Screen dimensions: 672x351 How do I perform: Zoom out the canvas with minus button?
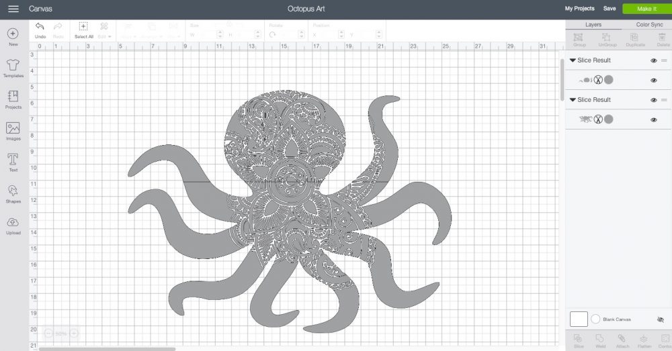(48, 333)
